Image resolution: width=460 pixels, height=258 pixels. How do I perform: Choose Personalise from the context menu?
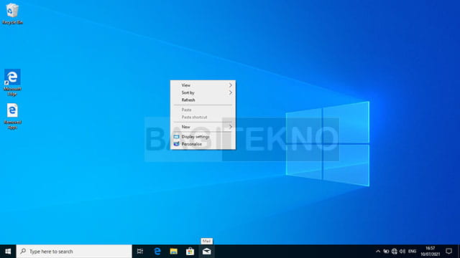tap(203, 144)
